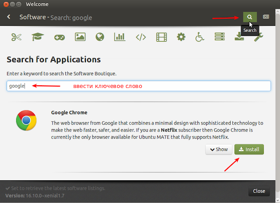This screenshot has width=280, height=203.
Task: Go back with the left arrow
Action: point(9,17)
